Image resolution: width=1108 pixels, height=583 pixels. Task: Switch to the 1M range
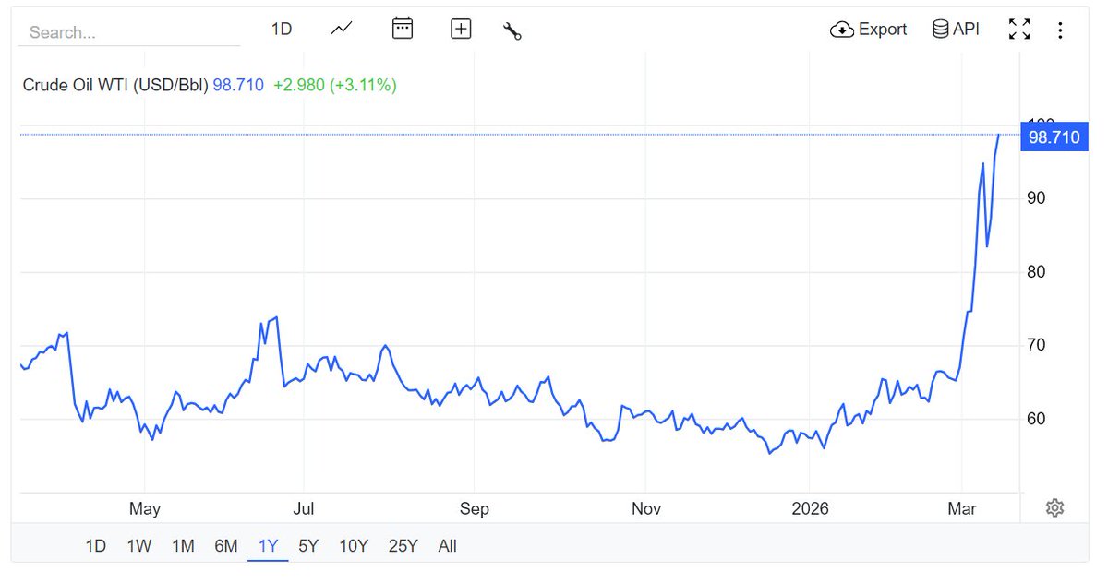coord(183,546)
